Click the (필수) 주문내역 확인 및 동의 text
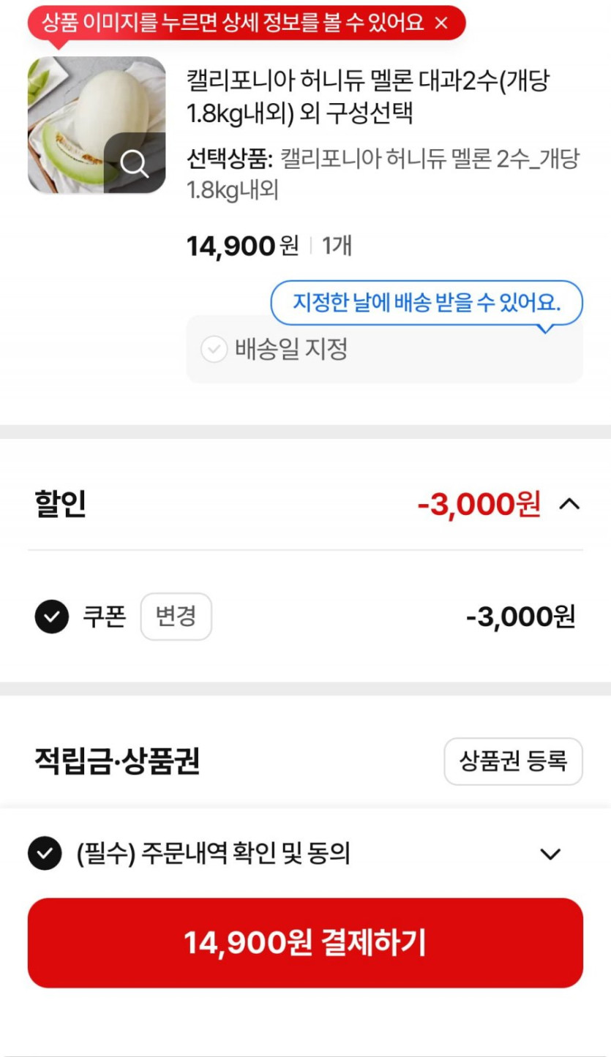 click(x=213, y=853)
